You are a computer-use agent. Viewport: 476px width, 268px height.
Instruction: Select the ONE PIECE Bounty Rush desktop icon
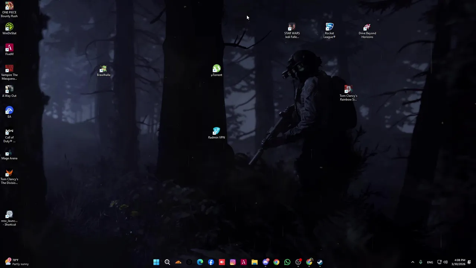9,9
